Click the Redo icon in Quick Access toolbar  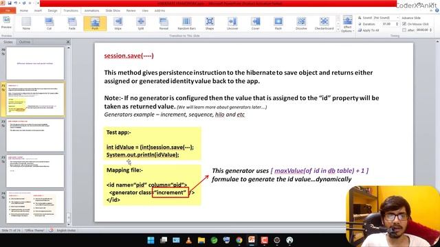point(24,3)
